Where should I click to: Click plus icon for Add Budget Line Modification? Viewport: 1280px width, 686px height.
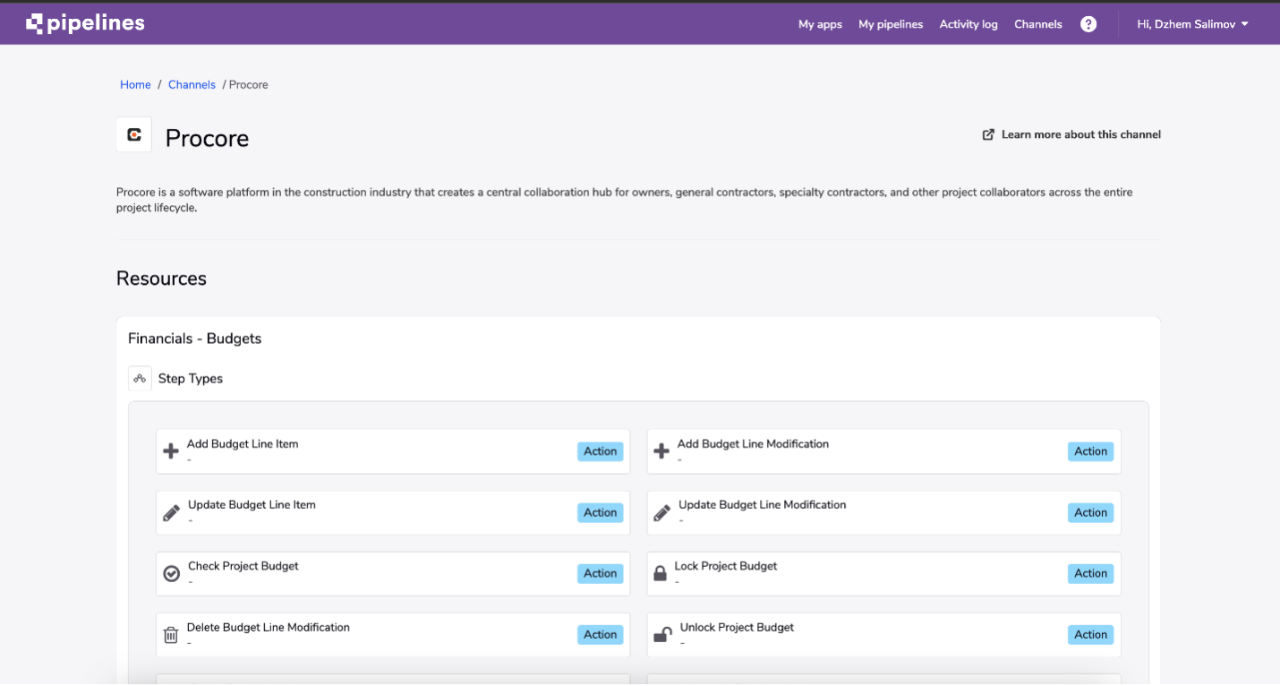(x=661, y=451)
